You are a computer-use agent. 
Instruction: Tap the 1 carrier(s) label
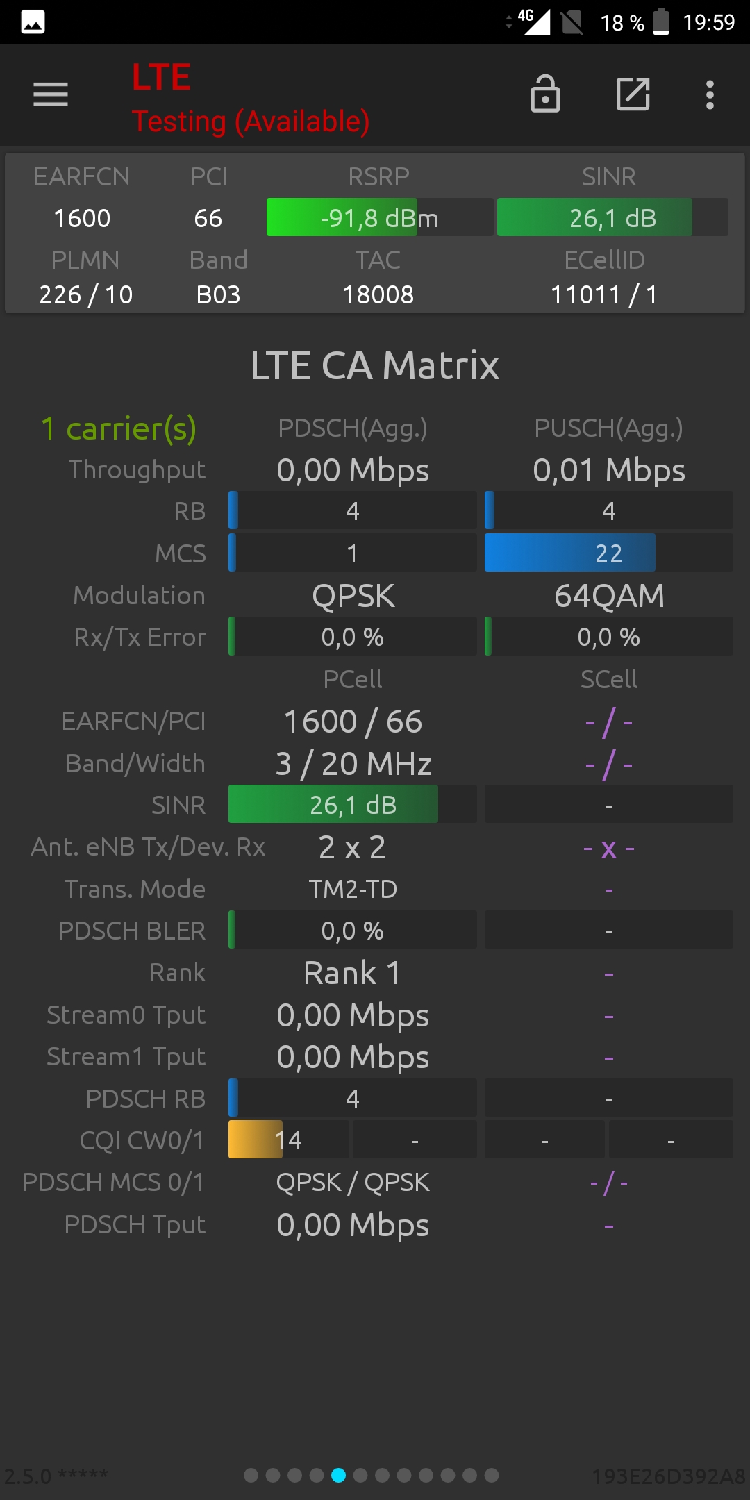(x=119, y=428)
